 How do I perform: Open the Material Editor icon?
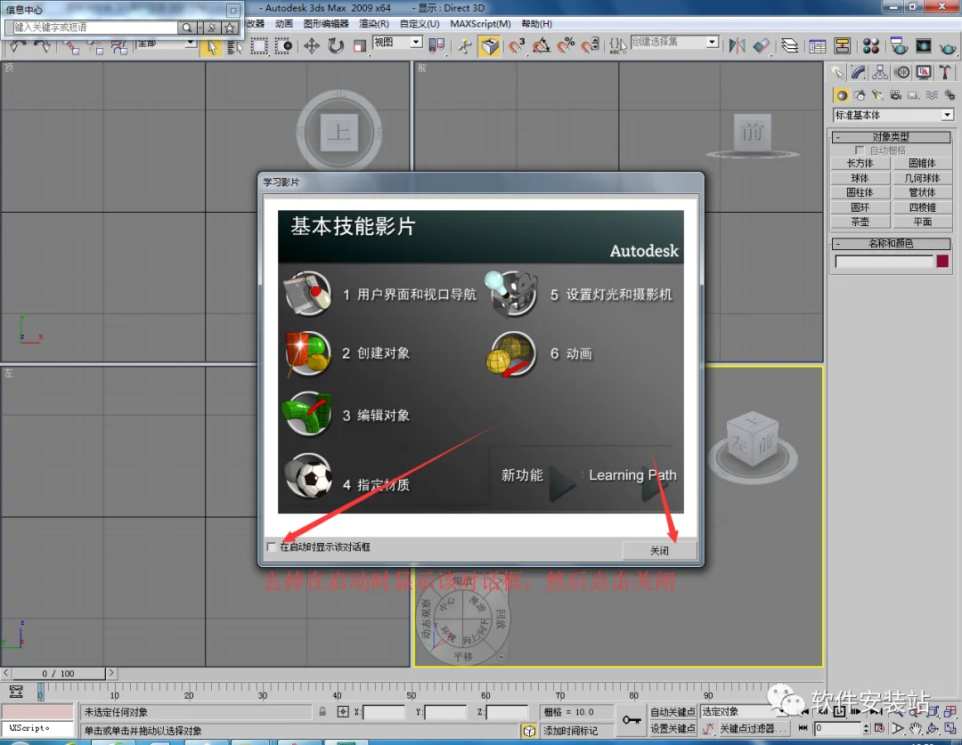(870, 46)
